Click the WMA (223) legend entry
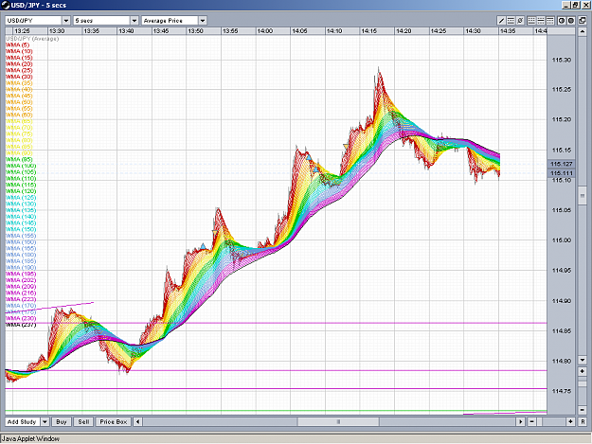The width and height of the screenshot is (592, 444). click(x=21, y=299)
